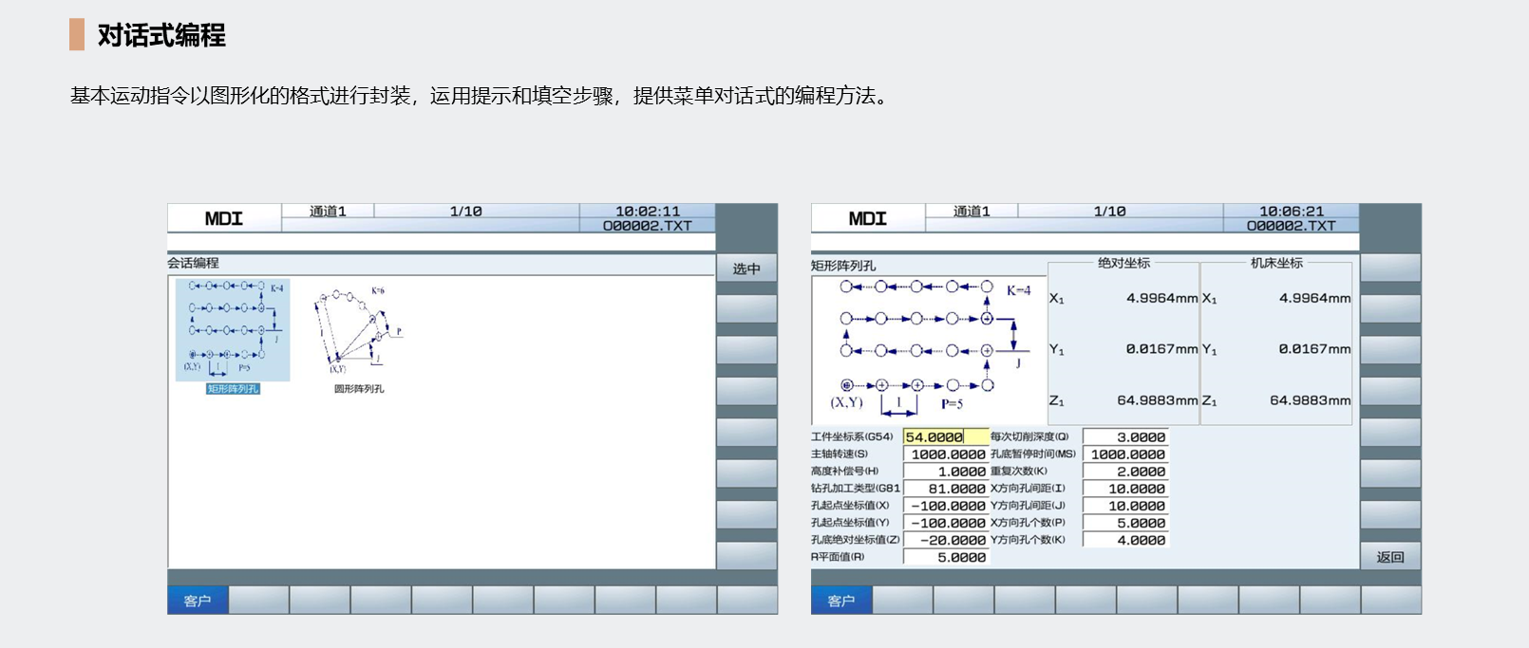Select the 矩形阵列孔 rectangular hole pattern icon
Viewport: 1529px width, 648px height.
233,330
